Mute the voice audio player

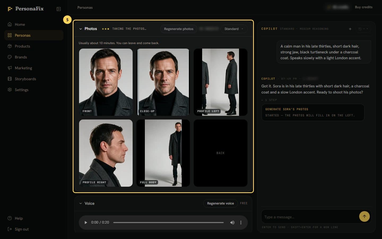[232, 223]
